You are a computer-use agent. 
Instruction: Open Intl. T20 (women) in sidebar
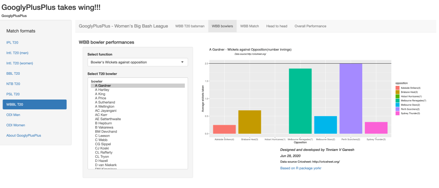tap(20, 63)
